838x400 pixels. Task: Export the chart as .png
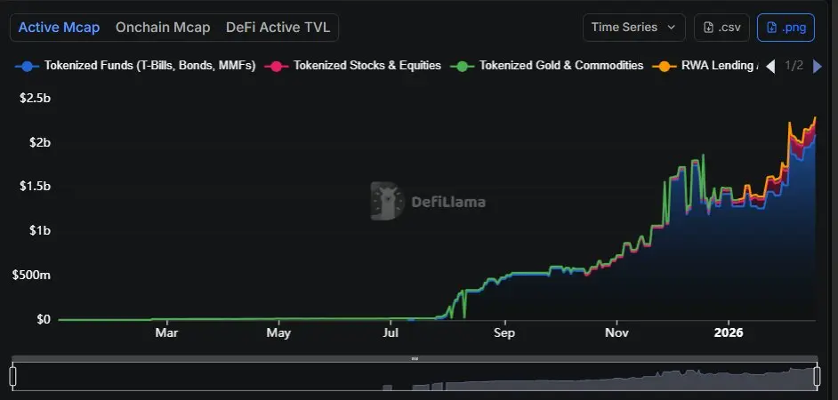pos(786,28)
